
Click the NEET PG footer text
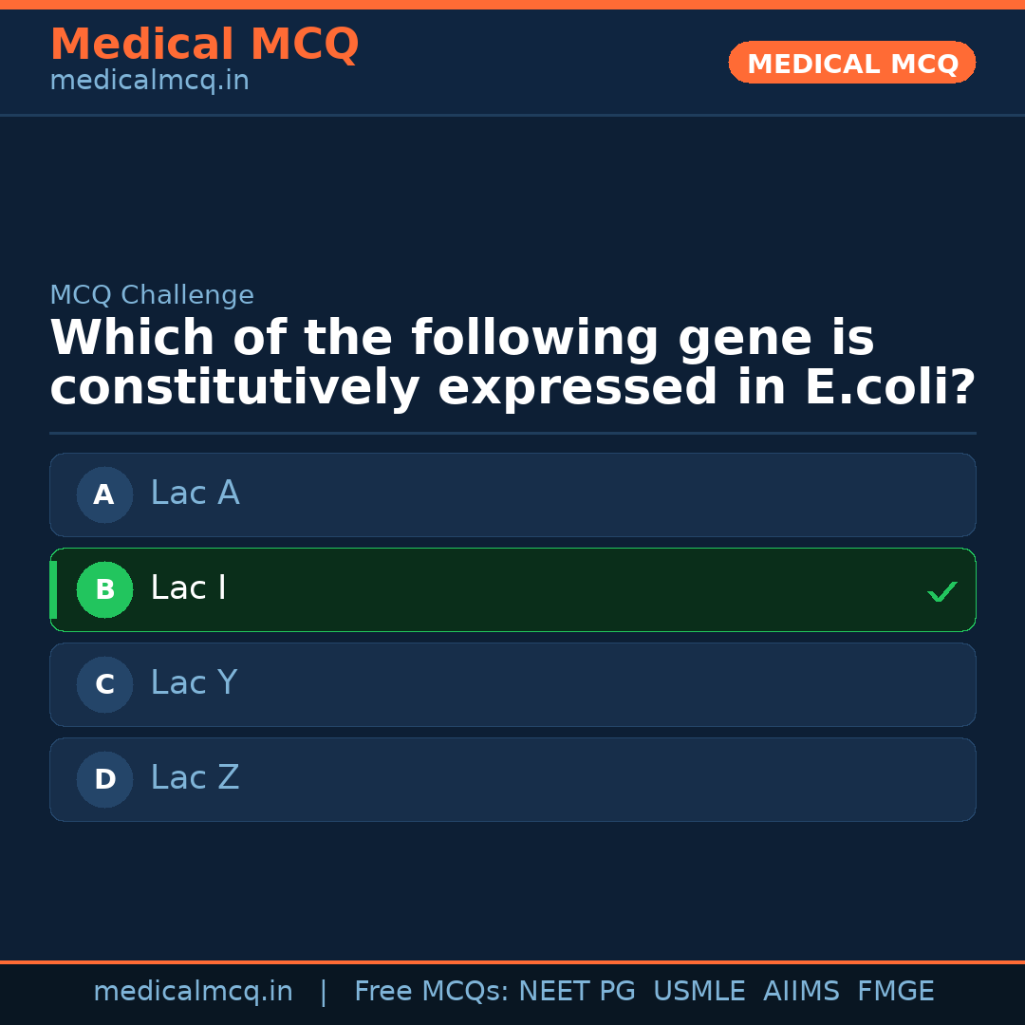pos(577,992)
